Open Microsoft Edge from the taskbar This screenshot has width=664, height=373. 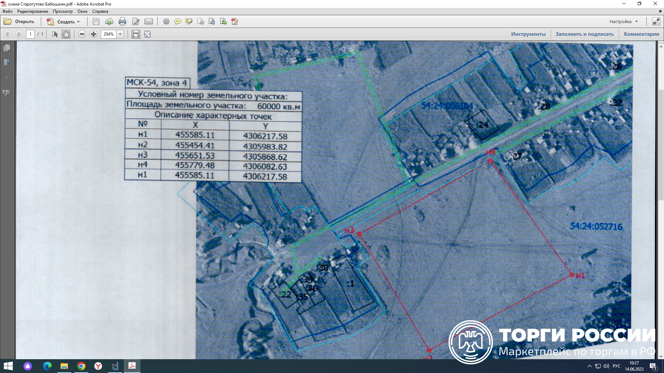[47, 366]
